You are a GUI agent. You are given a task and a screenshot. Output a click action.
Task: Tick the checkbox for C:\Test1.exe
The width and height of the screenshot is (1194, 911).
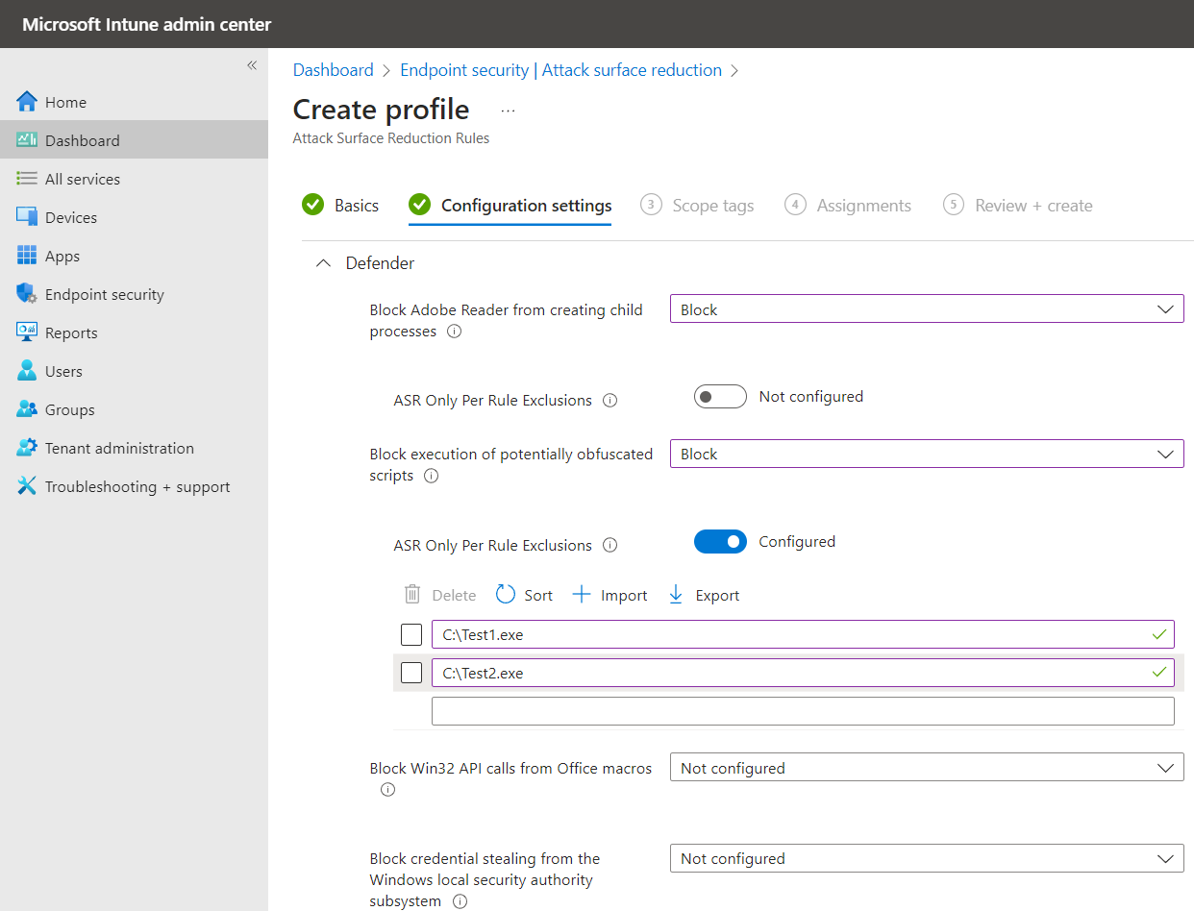[x=411, y=635]
